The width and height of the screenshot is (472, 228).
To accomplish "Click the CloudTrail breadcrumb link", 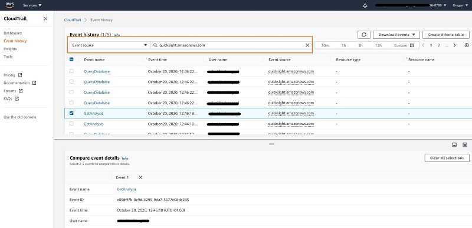I will 72,20.
